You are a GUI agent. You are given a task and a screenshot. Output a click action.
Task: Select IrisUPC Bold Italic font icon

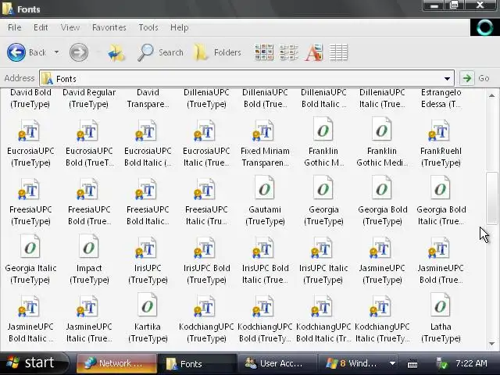[x=263, y=248]
